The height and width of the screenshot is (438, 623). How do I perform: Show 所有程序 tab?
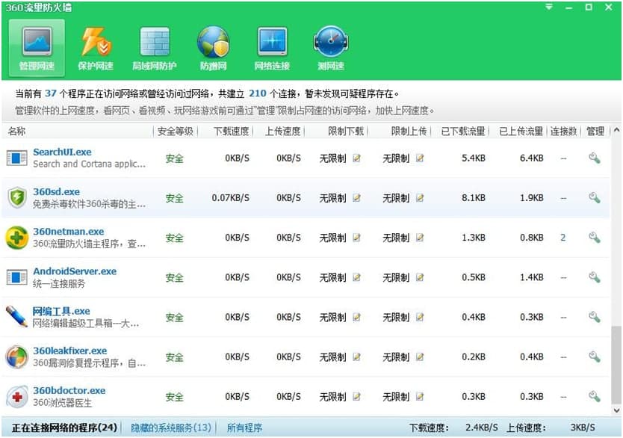click(x=244, y=428)
